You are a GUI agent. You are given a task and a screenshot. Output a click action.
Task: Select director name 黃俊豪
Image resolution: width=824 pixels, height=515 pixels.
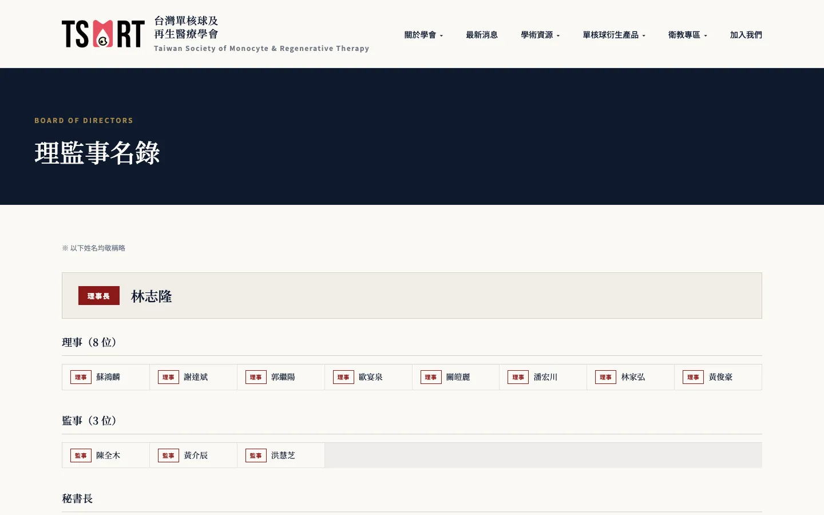click(721, 377)
